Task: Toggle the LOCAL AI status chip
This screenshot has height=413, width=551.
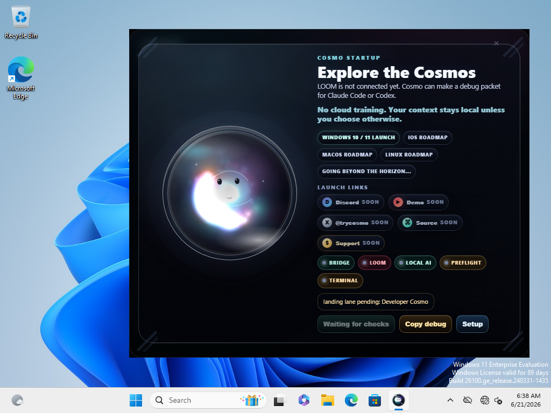Action: point(415,262)
